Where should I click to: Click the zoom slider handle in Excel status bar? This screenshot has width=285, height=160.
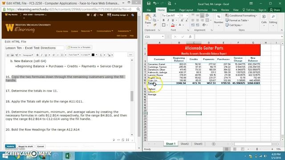point(257,149)
